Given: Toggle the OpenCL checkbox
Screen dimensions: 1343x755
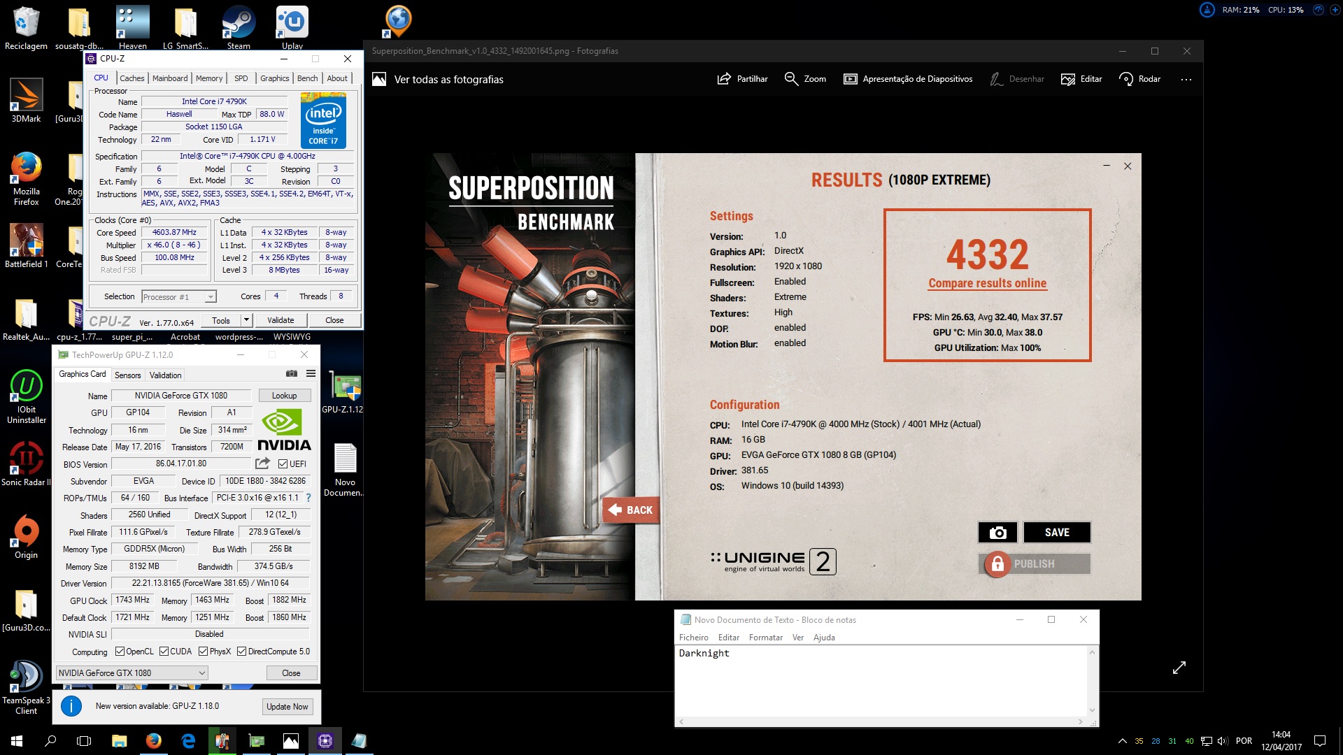Looking at the screenshot, I should click(120, 652).
